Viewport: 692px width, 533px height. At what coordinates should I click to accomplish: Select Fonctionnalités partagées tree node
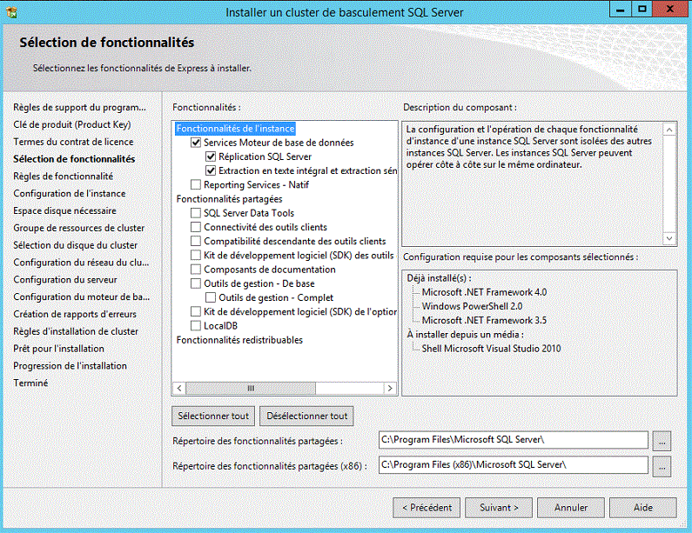tap(229, 199)
